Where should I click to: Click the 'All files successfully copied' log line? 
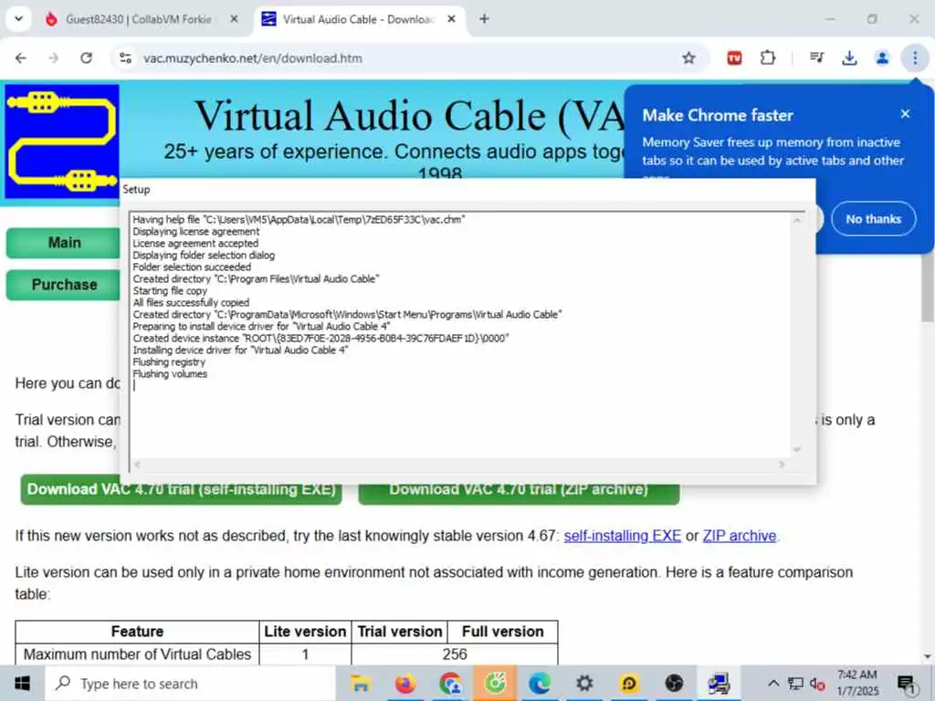[191, 302]
